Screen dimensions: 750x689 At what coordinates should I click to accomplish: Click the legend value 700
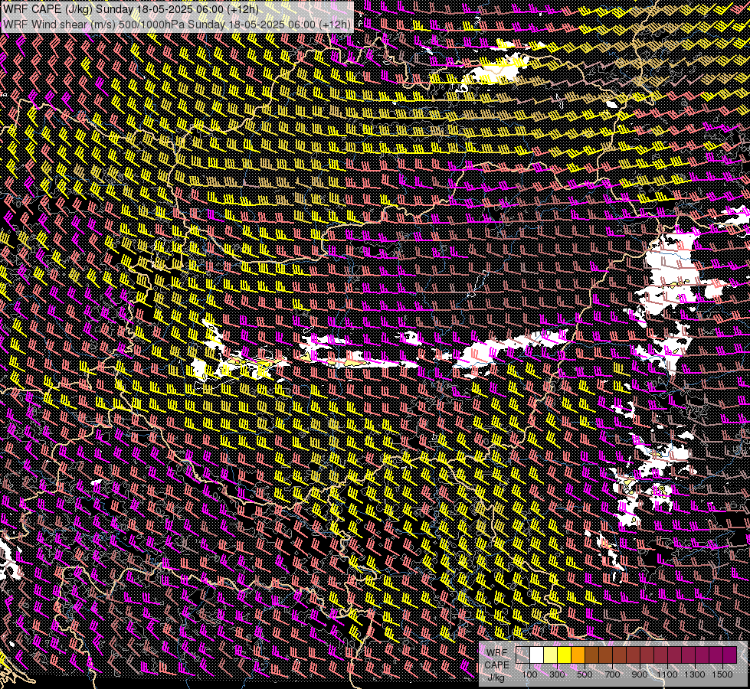tap(612, 674)
